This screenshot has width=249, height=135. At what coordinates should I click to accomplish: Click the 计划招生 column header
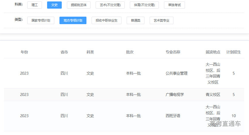[233, 52]
